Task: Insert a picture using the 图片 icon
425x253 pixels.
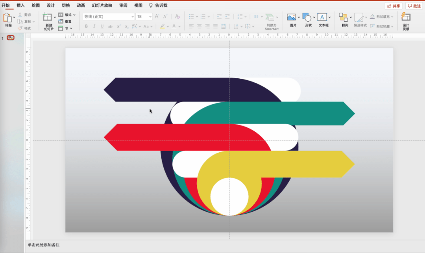Action: (x=291, y=17)
